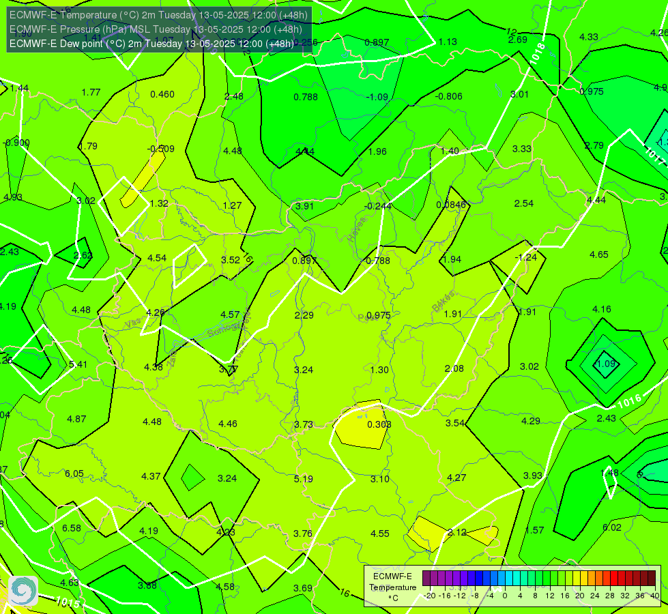
Task: Click the dew point value 4.33
Action: click(589, 38)
